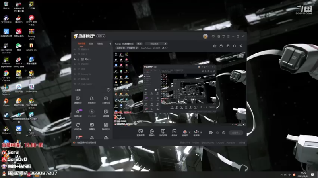Screen dimensions: 318x178
Task: Click the taskbar clock showing 22:45
Action: 303,174
